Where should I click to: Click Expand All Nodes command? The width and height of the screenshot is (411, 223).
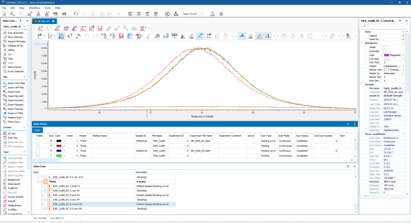16,41
